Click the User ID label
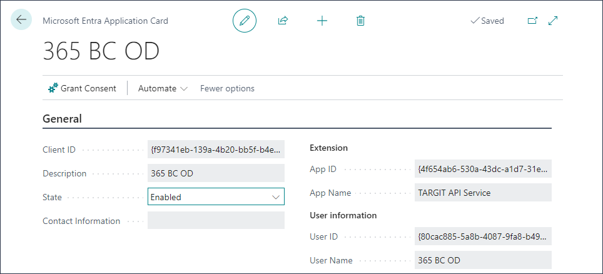The height and width of the screenshot is (274, 603). tap(324, 236)
